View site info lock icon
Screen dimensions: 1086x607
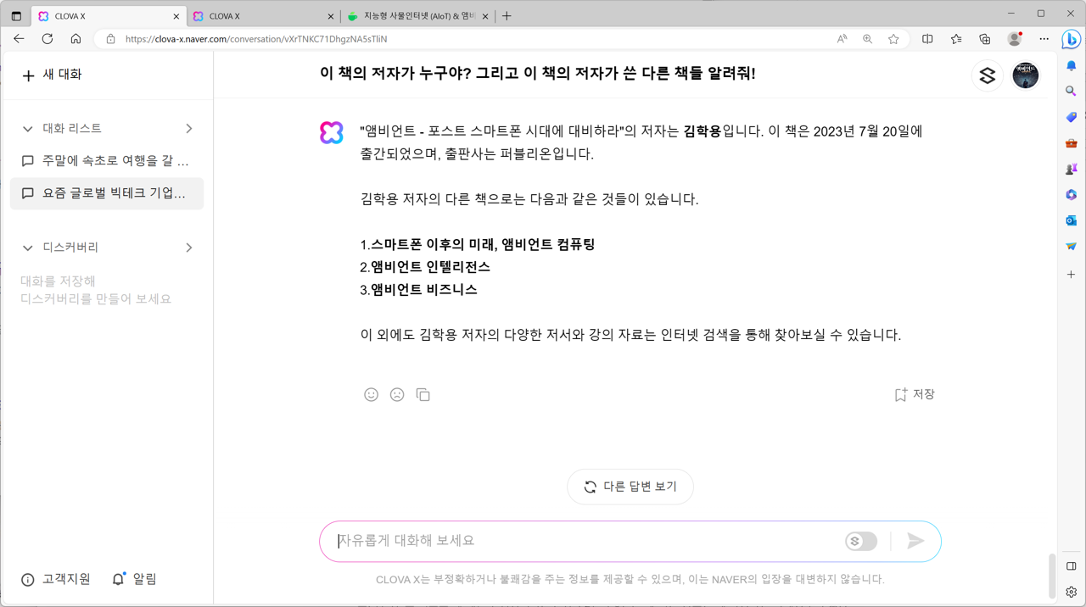[110, 39]
